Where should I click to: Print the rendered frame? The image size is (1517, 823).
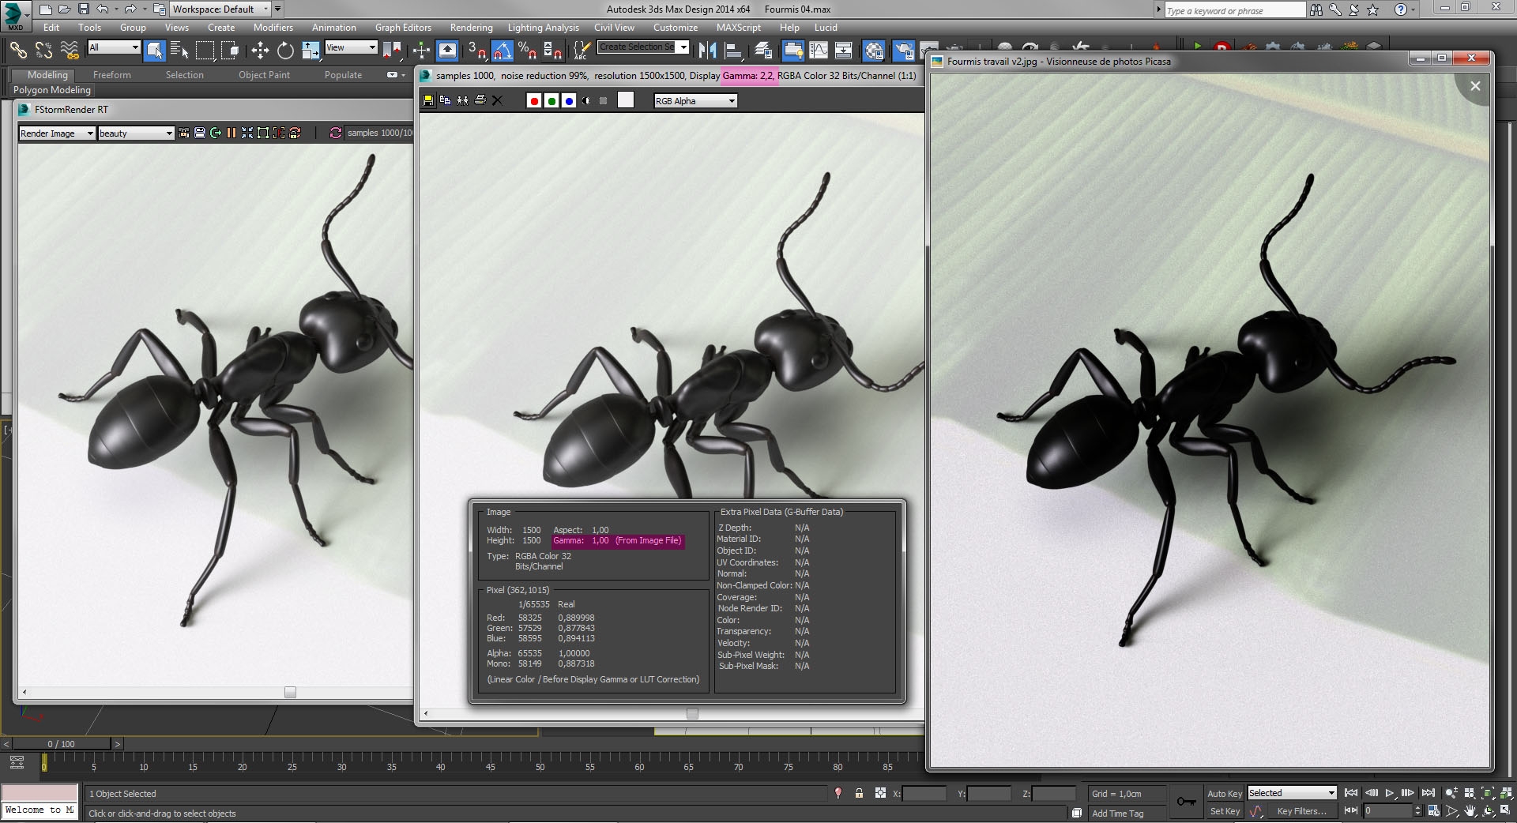(480, 100)
